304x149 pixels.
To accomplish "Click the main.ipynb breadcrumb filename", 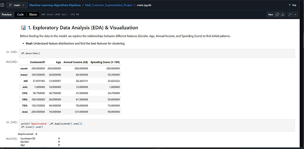I will (x=145, y=5).
